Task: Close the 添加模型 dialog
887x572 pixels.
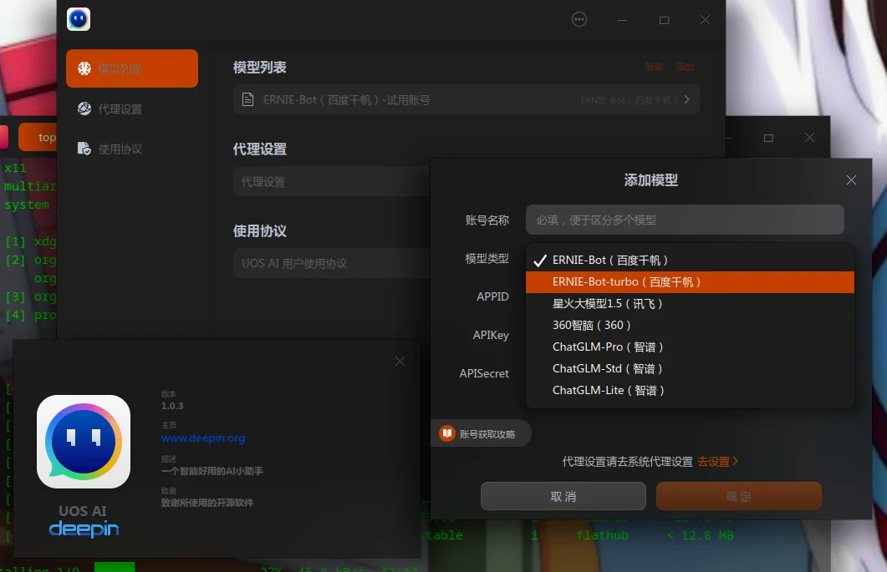Action: pos(851,180)
